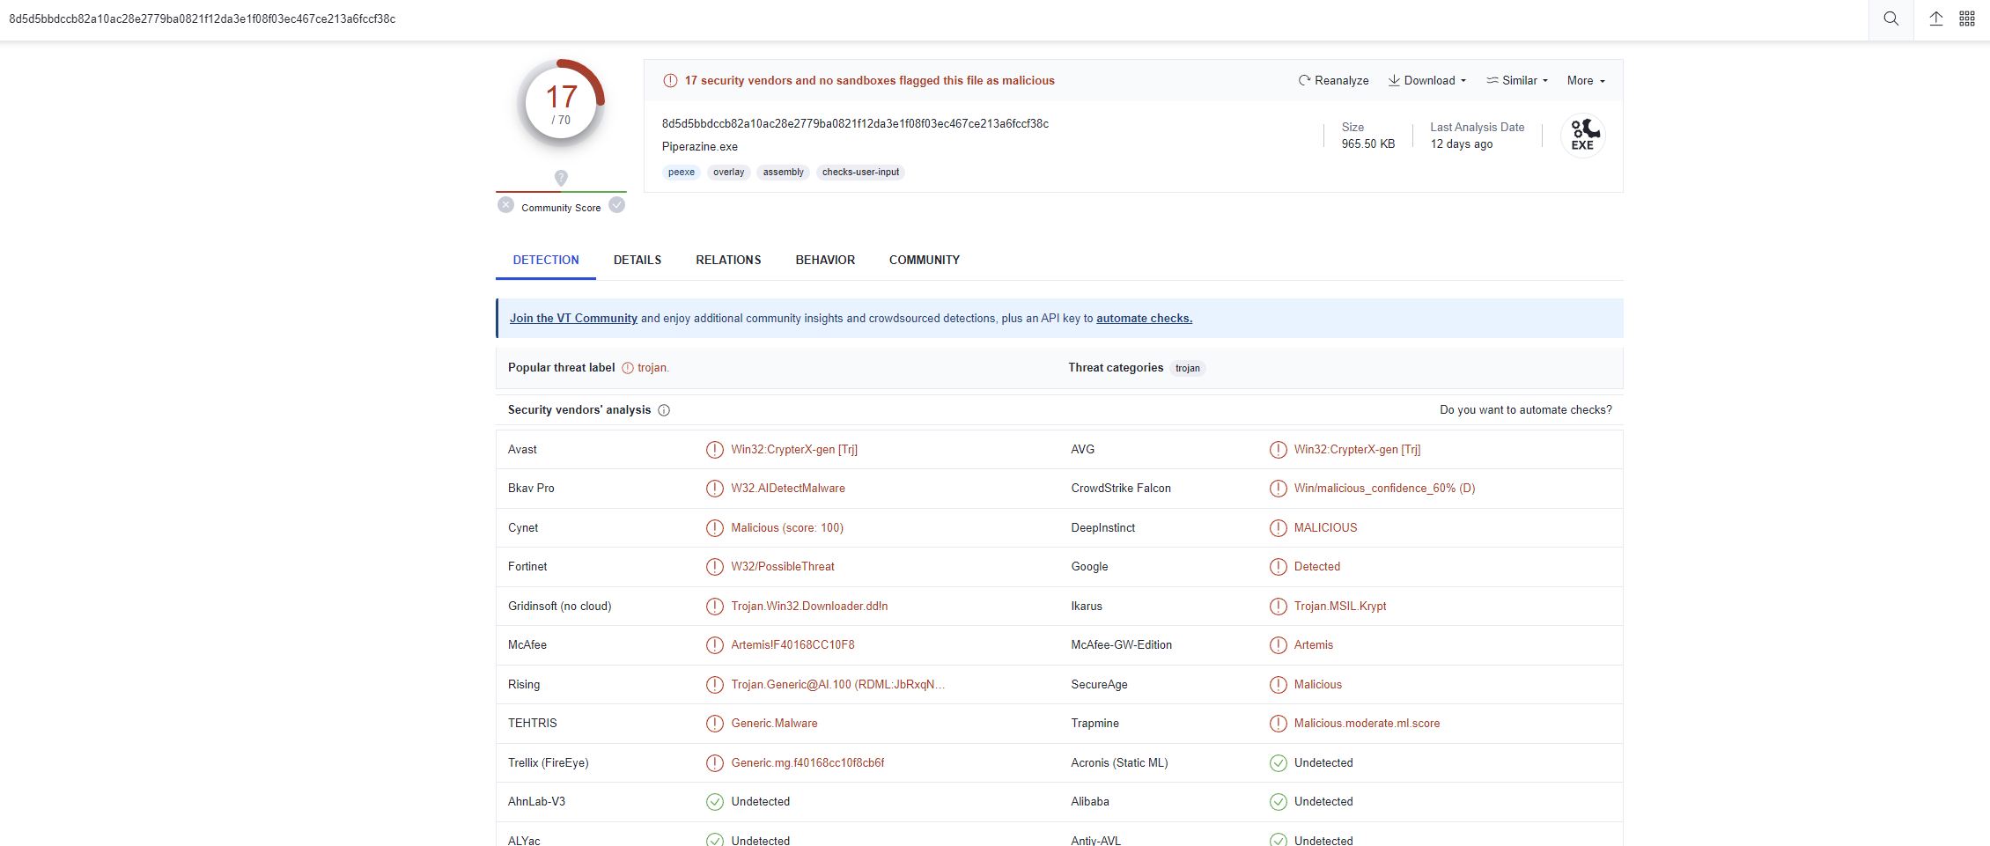Click the upload file icon

1936,18
